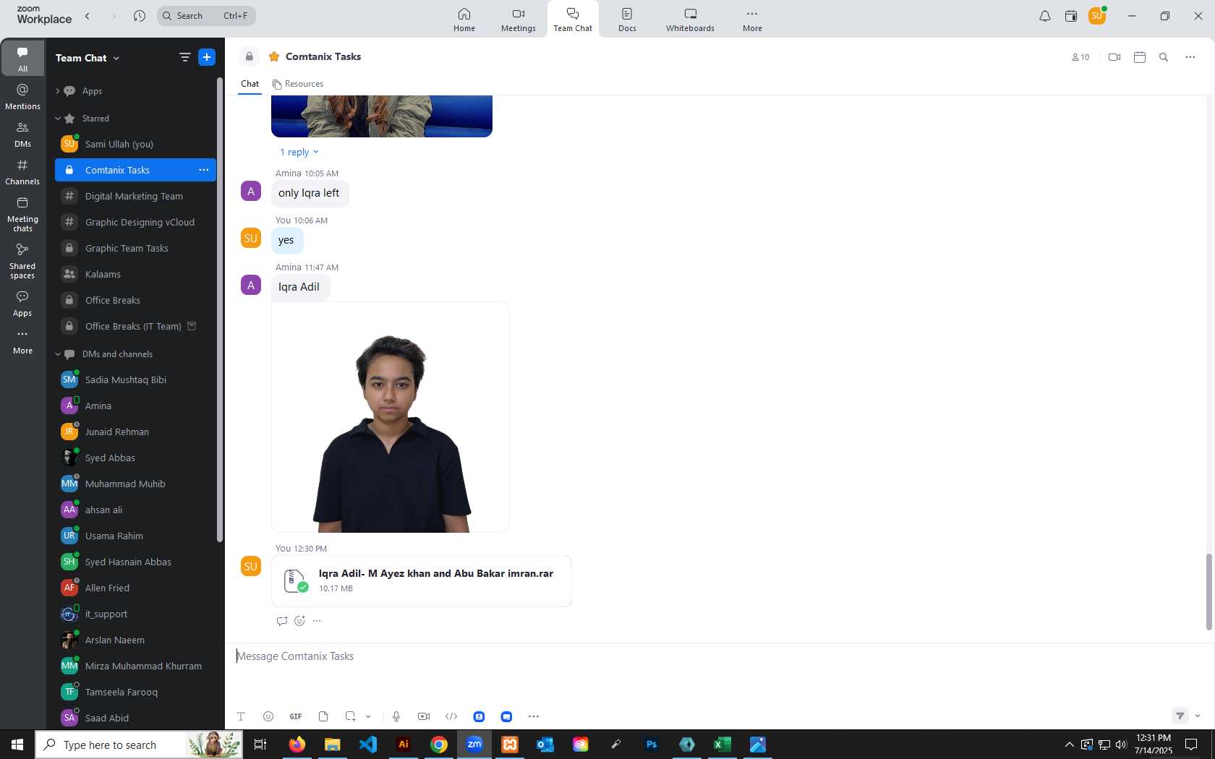The image size is (1215, 759).
Task: Show DMs in left rail
Action: click(x=22, y=134)
